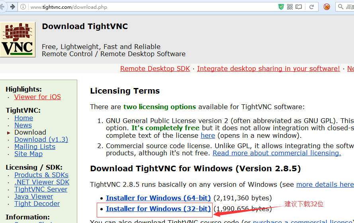Click the 'two licensing options' green text
The image size is (354, 223).
(160, 107)
